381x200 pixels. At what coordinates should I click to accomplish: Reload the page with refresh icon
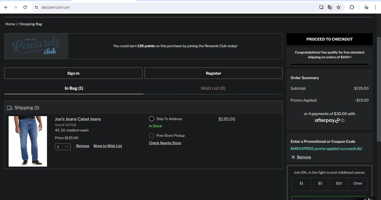25,7
